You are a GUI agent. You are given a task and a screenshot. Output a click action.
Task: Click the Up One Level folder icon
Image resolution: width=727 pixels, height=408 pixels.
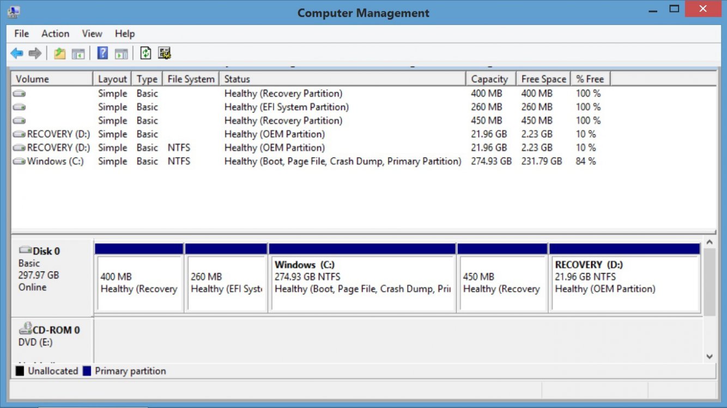click(59, 53)
